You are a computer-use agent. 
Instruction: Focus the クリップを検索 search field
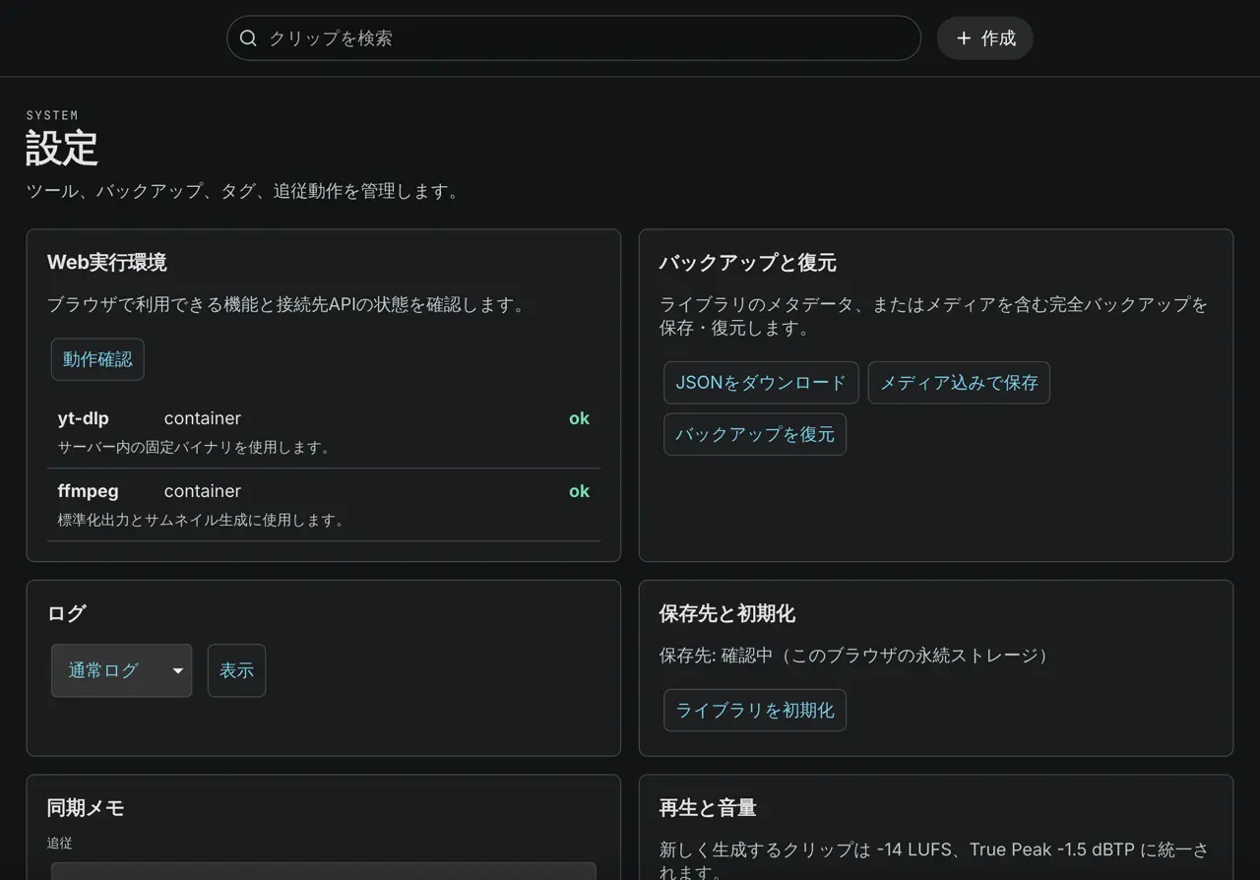tap(574, 38)
